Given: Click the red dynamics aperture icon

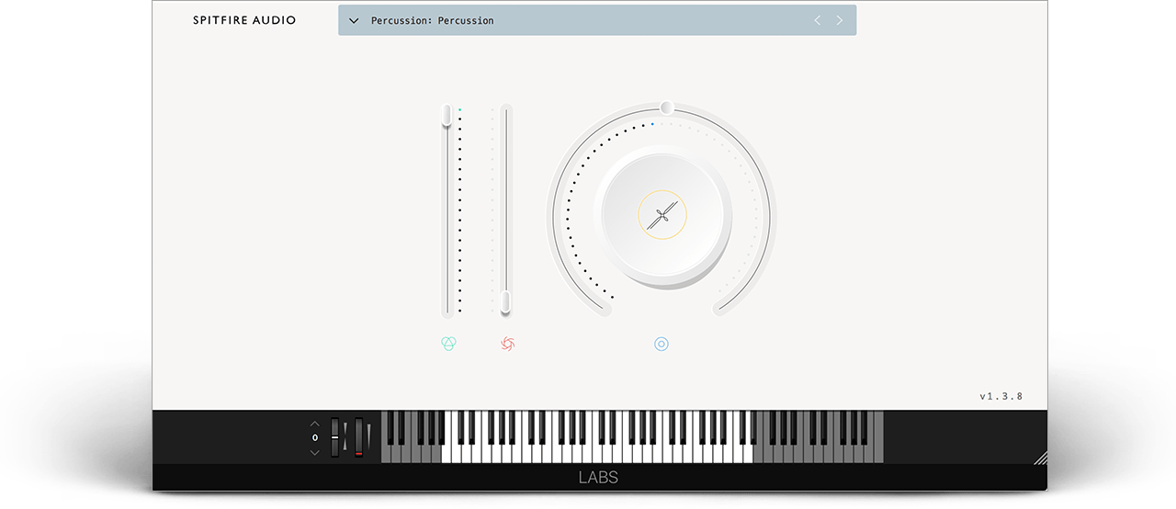Looking at the screenshot, I should 508,344.
